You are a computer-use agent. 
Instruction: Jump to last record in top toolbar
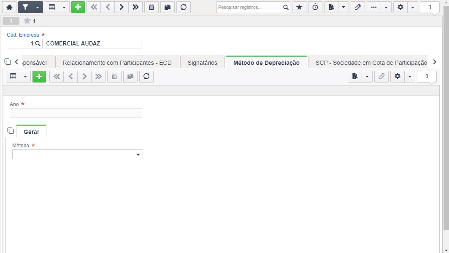click(x=136, y=8)
